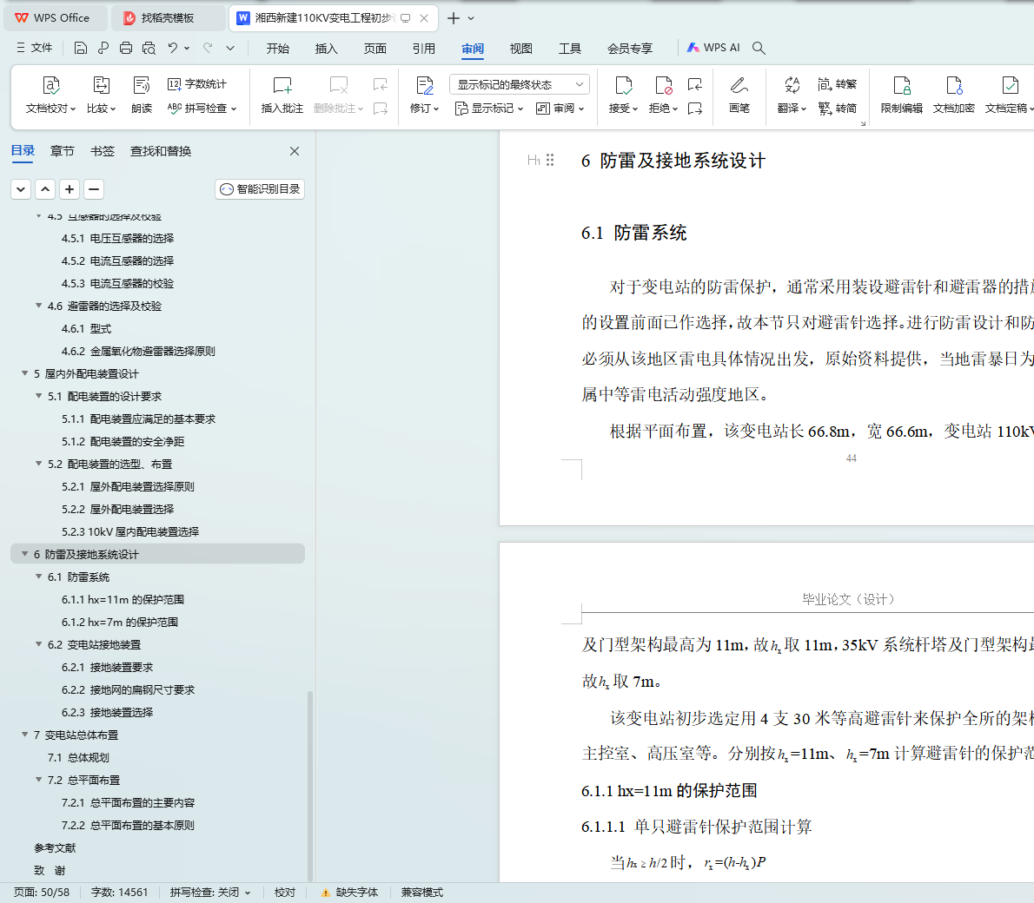This screenshot has width=1034, height=903.
Task: Click the heading drag handle beside chapter 6
Action: click(550, 160)
